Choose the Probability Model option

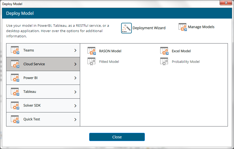(x=186, y=62)
